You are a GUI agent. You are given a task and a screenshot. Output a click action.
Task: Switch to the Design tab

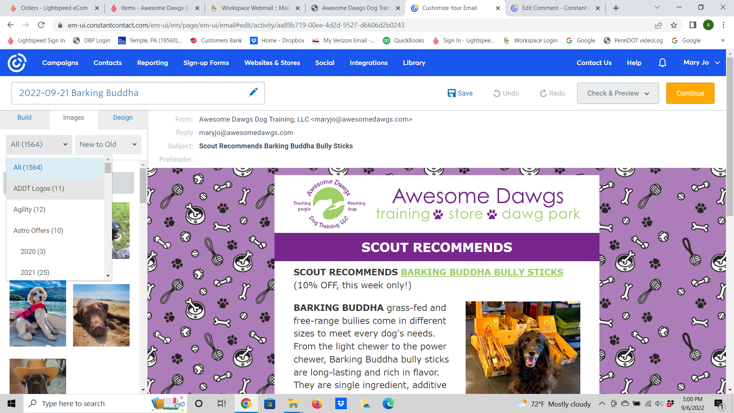tap(122, 117)
